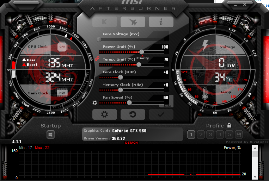269x181 pixels.
Task: Click the Core Voltage slider handle
Action: point(99,39)
